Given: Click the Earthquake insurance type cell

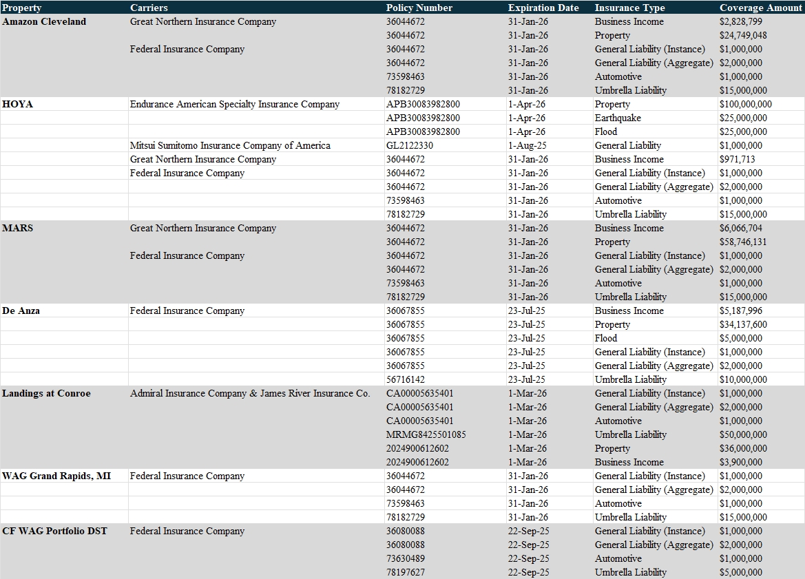Looking at the screenshot, I should [x=618, y=118].
